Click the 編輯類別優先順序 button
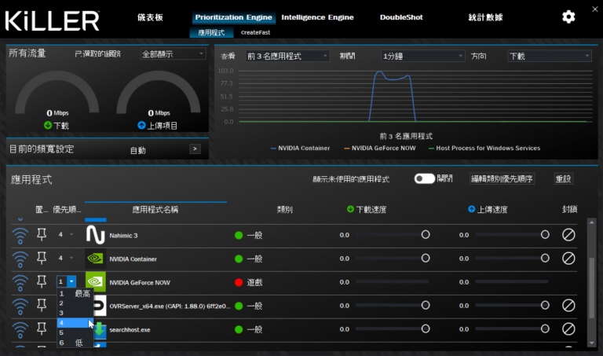 (x=502, y=178)
